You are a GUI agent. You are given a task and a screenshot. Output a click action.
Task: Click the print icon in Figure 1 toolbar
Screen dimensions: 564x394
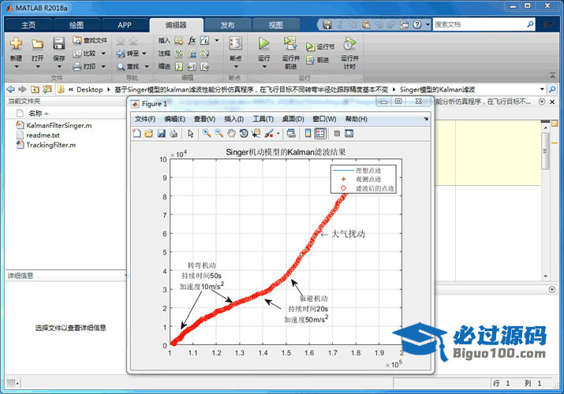coord(174,133)
